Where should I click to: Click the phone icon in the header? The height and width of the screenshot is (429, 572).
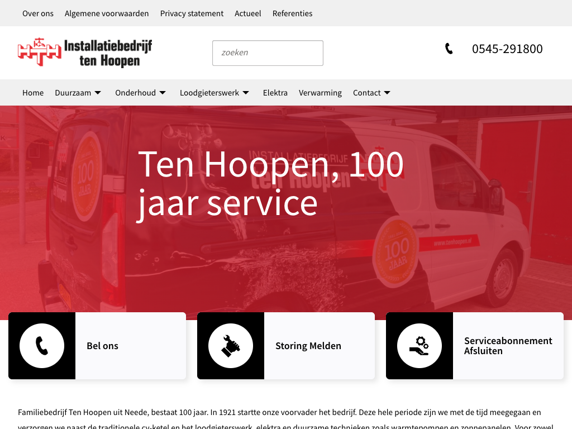(449, 49)
